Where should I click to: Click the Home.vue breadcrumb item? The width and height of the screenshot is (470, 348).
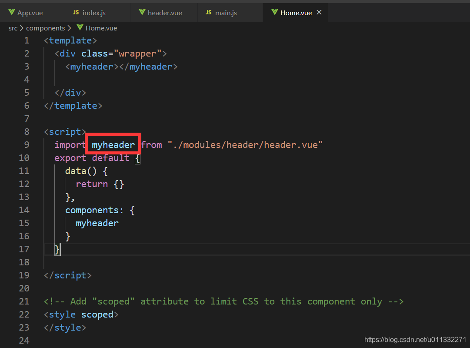(x=101, y=28)
